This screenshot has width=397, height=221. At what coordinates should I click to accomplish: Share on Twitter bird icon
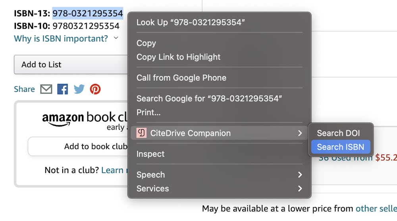click(x=79, y=89)
